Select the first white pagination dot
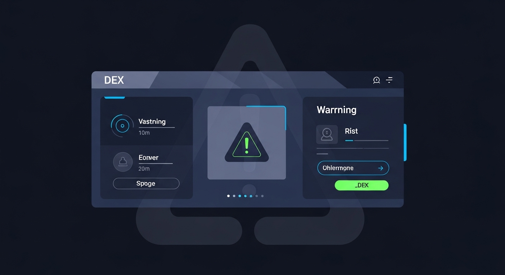 [x=228, y=196]
